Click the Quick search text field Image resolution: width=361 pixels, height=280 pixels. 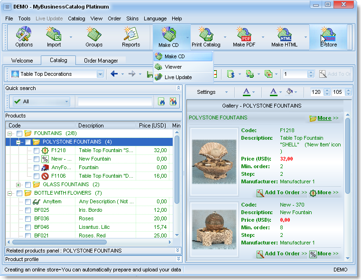pos(115,101)
